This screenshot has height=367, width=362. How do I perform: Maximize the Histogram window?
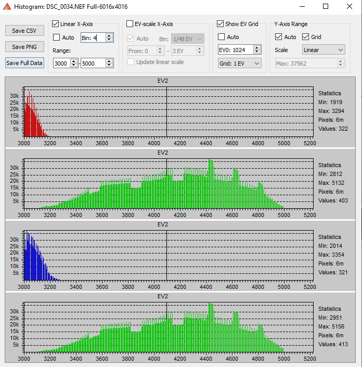point(326,7)
